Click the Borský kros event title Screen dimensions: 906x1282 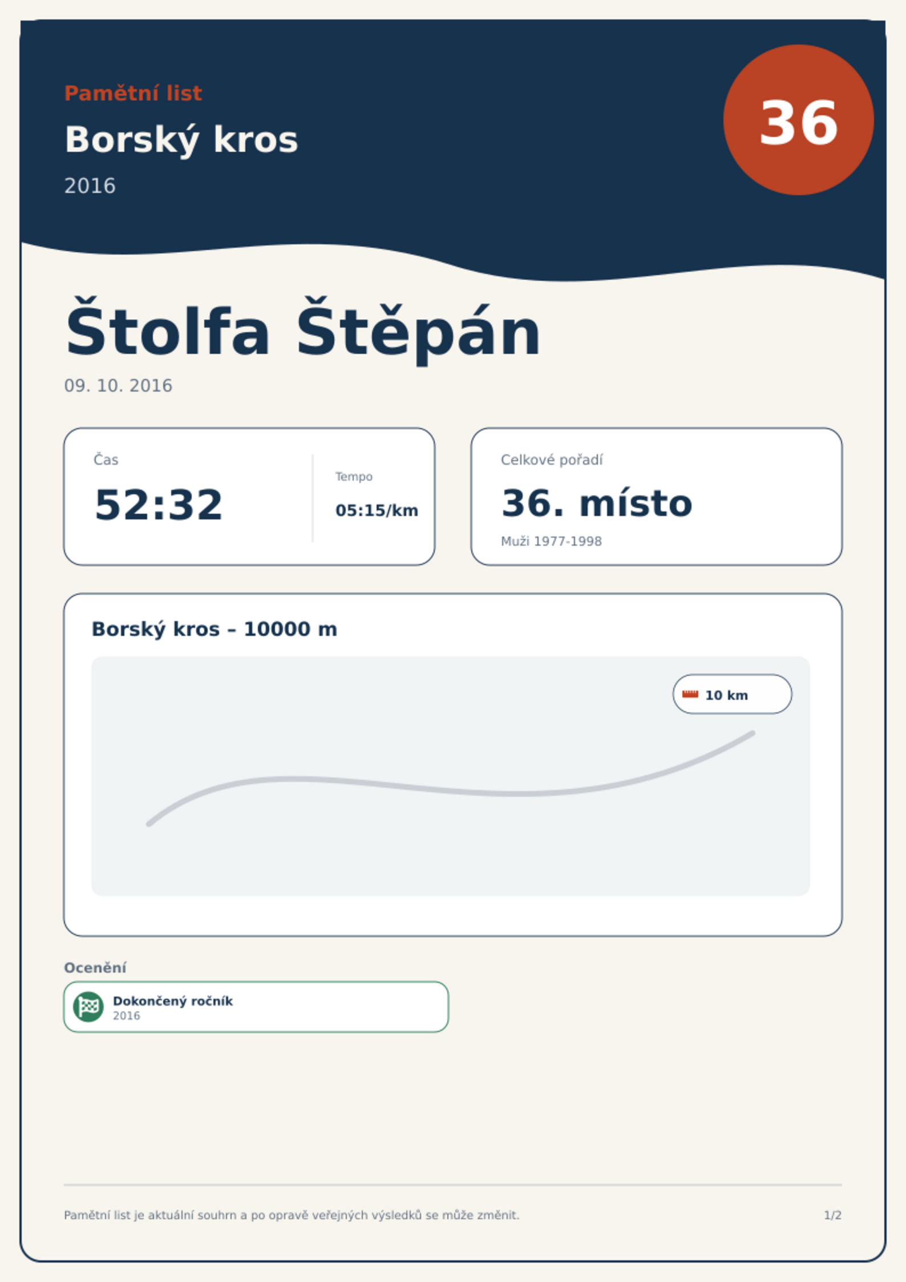(181, 139)
